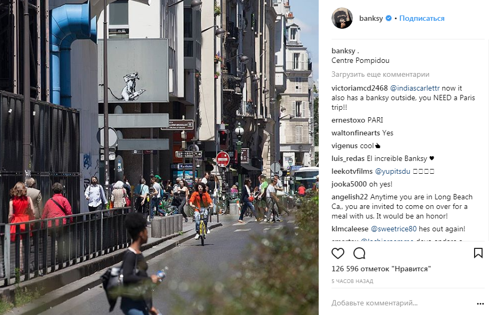Open the three-dot more options menu

[480, 304]
